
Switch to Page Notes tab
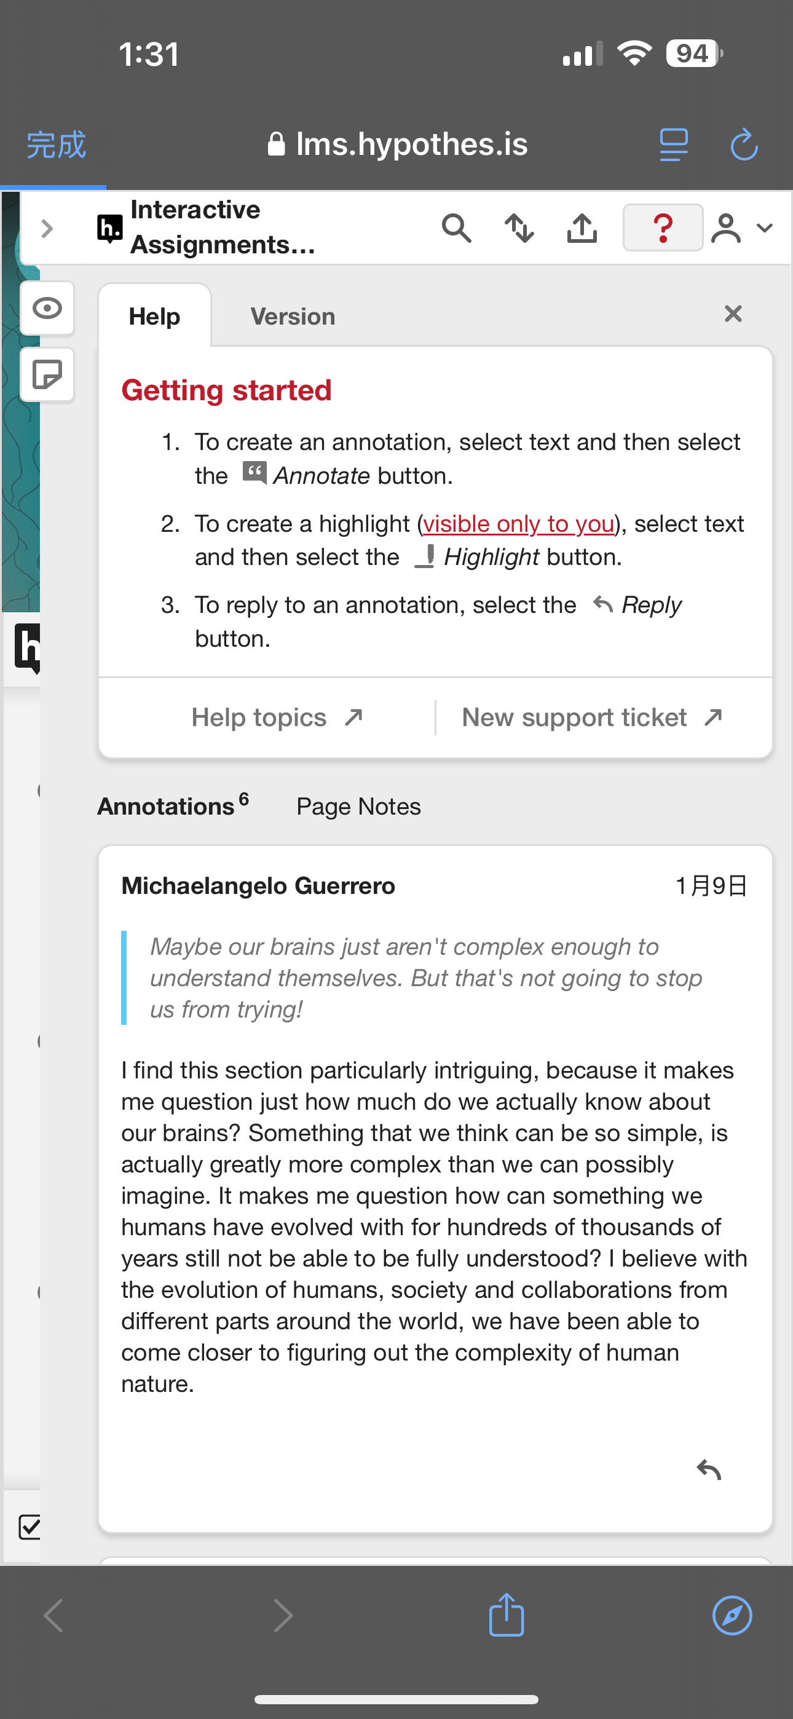click(x=358, y=806)
